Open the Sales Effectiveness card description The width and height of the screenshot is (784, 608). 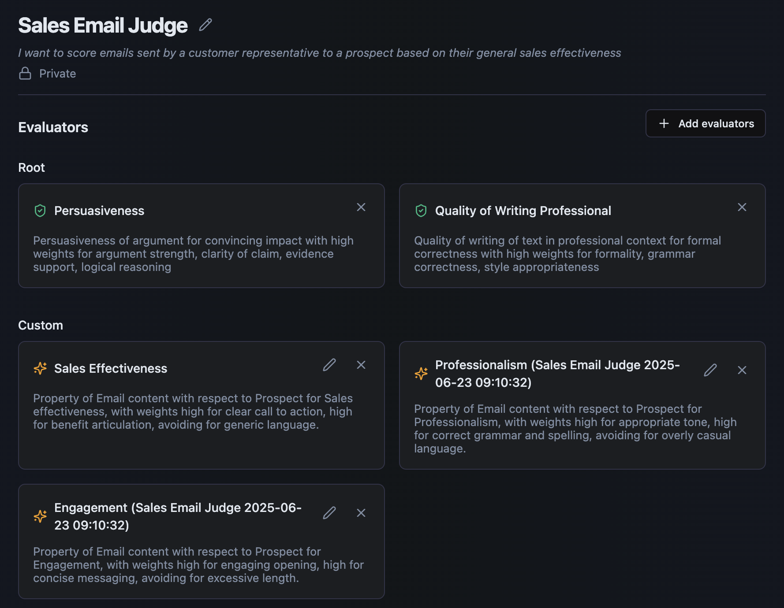point(193,412)
